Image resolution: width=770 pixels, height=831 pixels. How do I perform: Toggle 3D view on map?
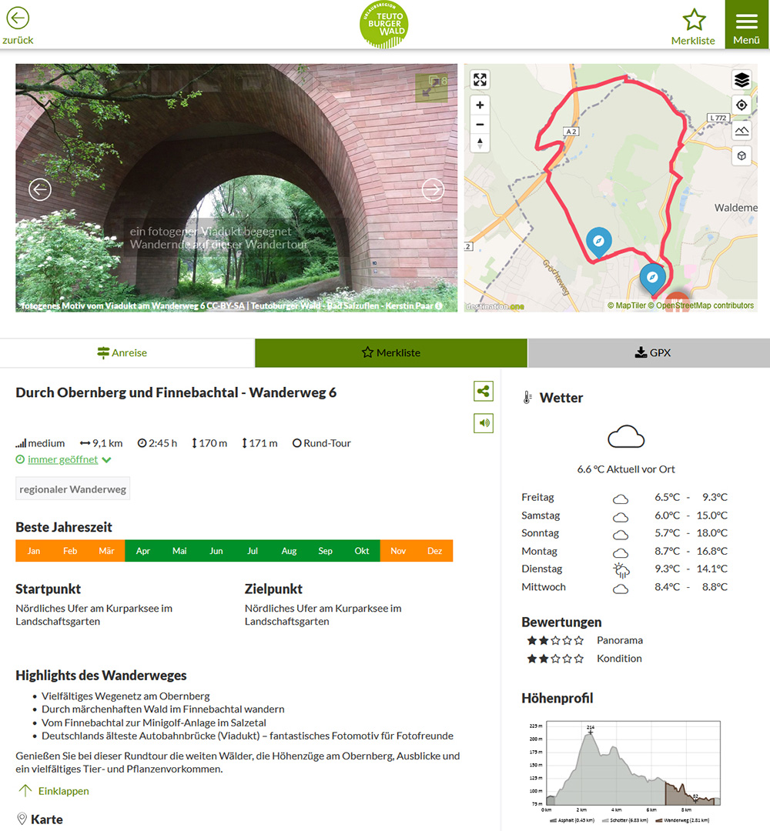[741, 156]
